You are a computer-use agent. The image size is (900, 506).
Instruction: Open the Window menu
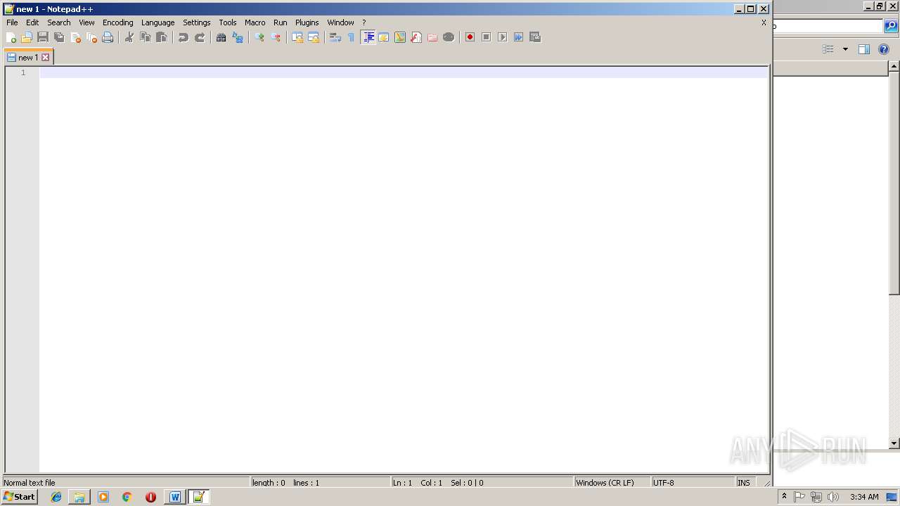click(x=341, y=22)
